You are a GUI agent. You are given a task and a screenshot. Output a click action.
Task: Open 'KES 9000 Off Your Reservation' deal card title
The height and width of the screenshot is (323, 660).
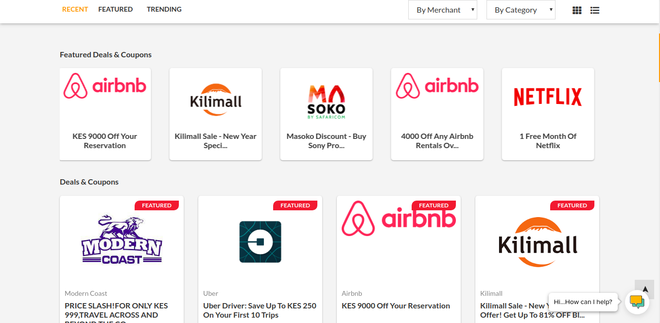396,306
